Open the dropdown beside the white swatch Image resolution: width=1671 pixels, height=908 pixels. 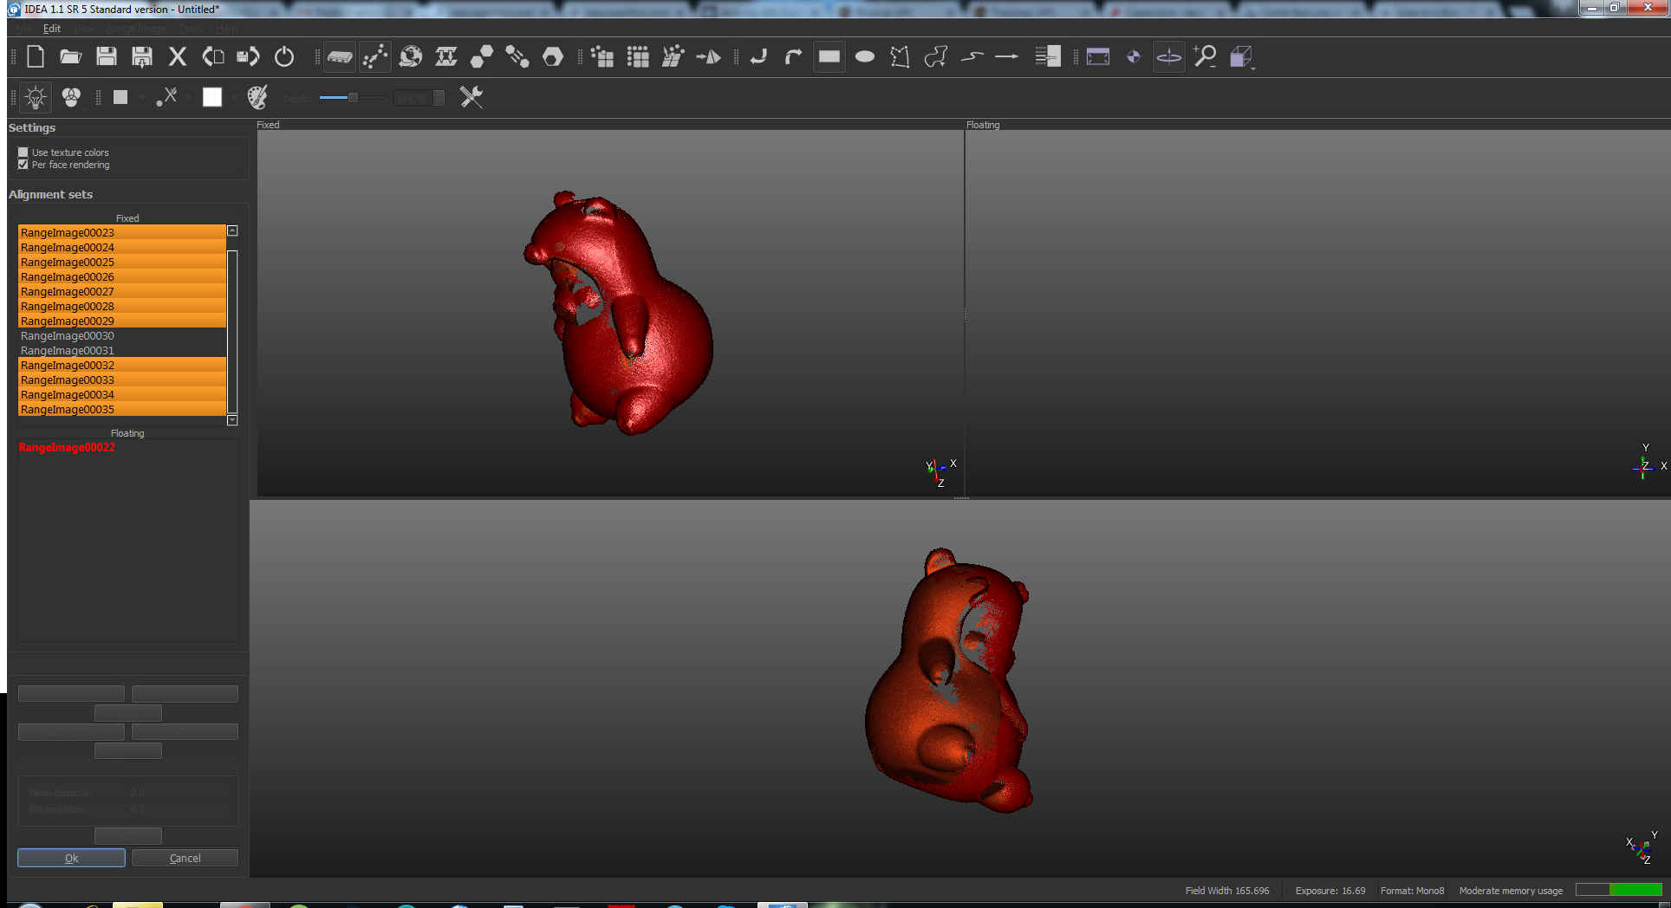coord(234,98)
